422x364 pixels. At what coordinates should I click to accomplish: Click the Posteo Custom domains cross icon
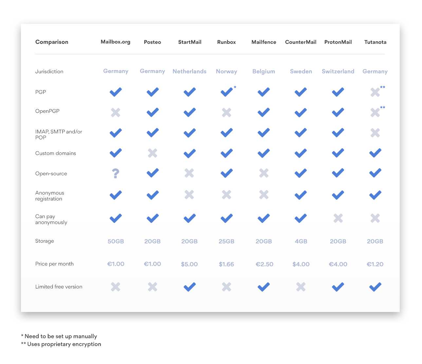click(153, 153)
